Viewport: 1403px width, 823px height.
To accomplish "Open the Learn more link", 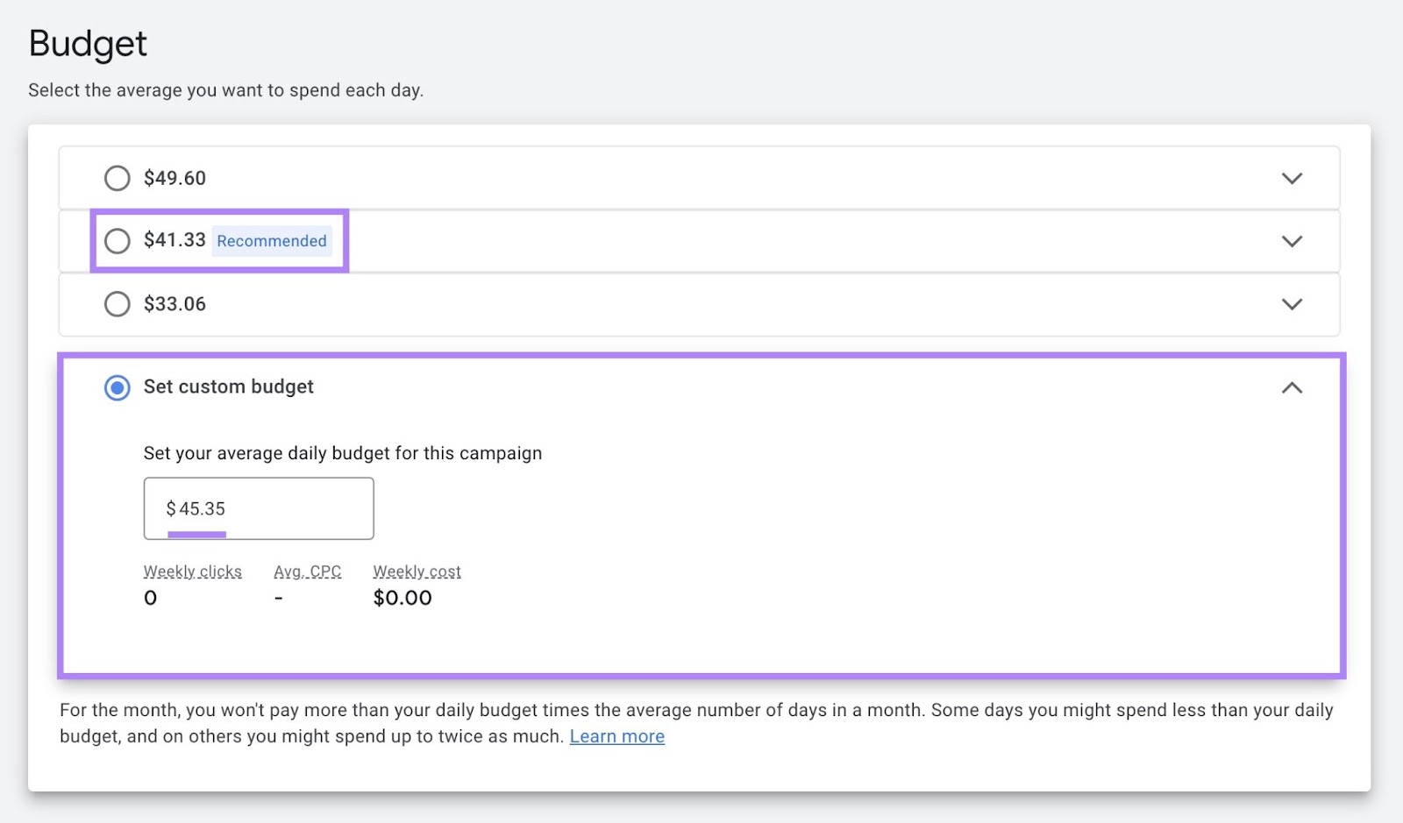I will [617, 735].
